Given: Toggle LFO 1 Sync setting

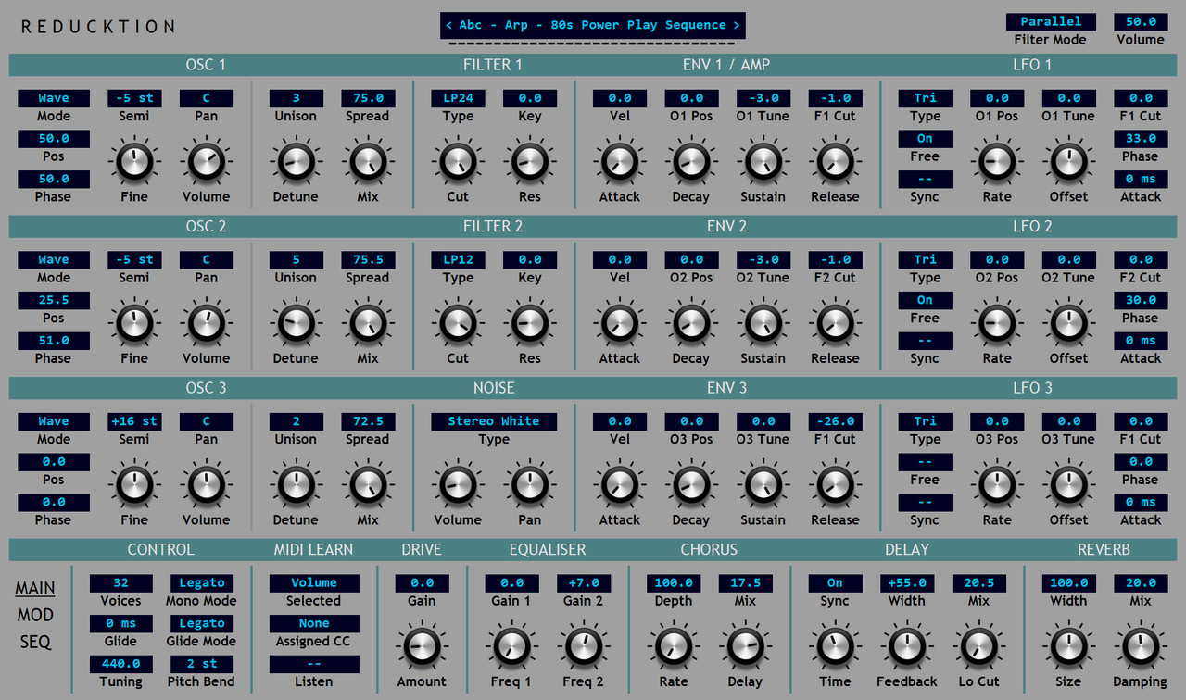Looking at the screenshot, I should pos(925,179).
